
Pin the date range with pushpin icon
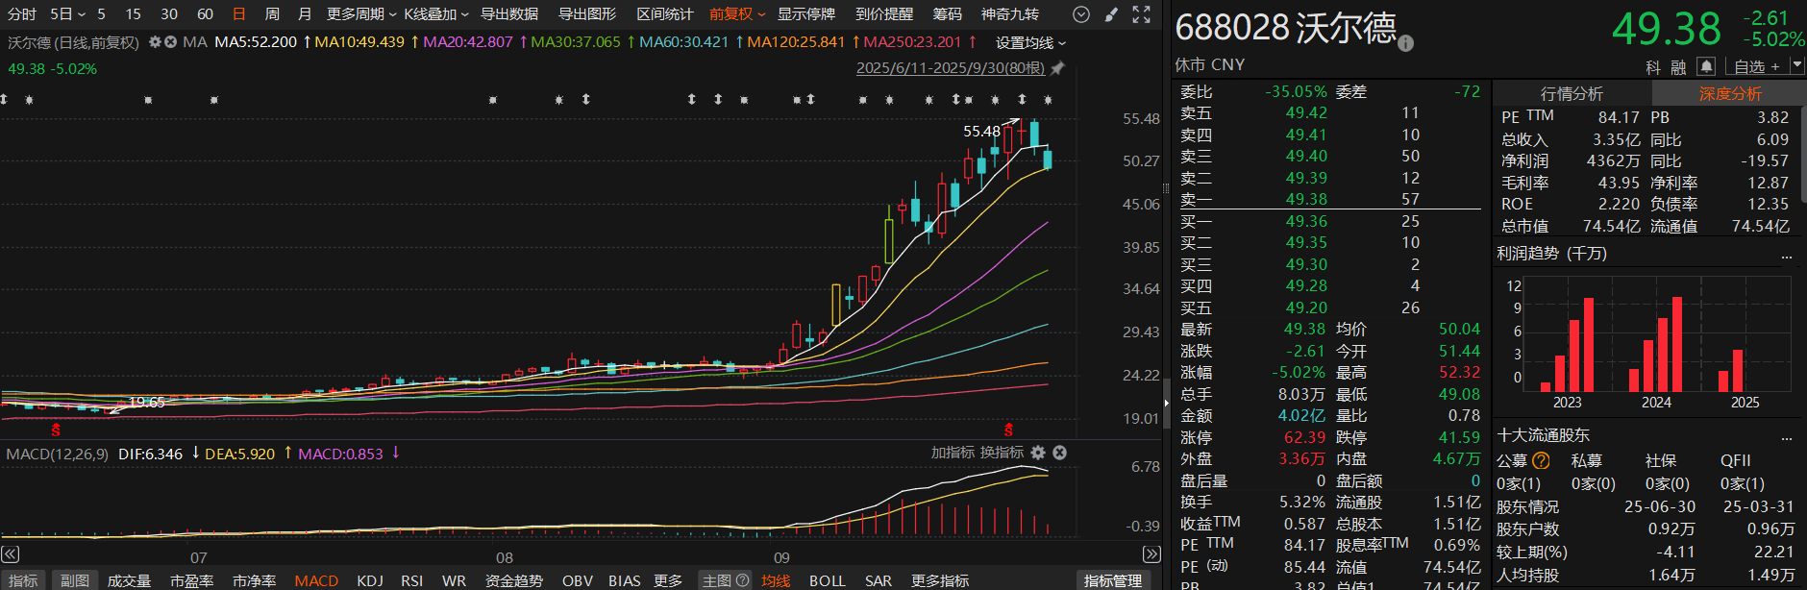(1058, 68)
